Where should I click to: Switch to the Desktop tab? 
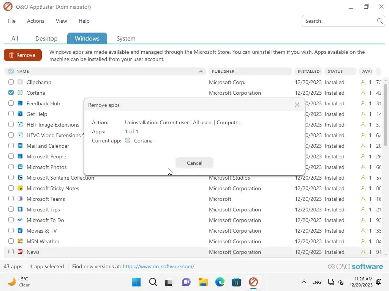point(46,39)
